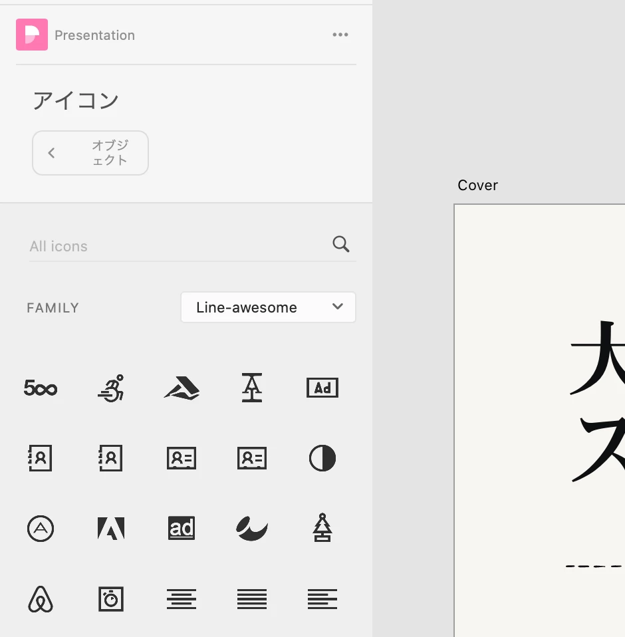The height and width of the screenshot is (637, 625).
Task: Pick the Adobe logo icon
Action: [111, 529]
